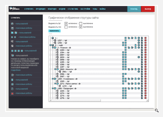Screen dimensions: 163x117
Task: Edit icon in row 2860 Новости
Action: (x=132, y=69)
